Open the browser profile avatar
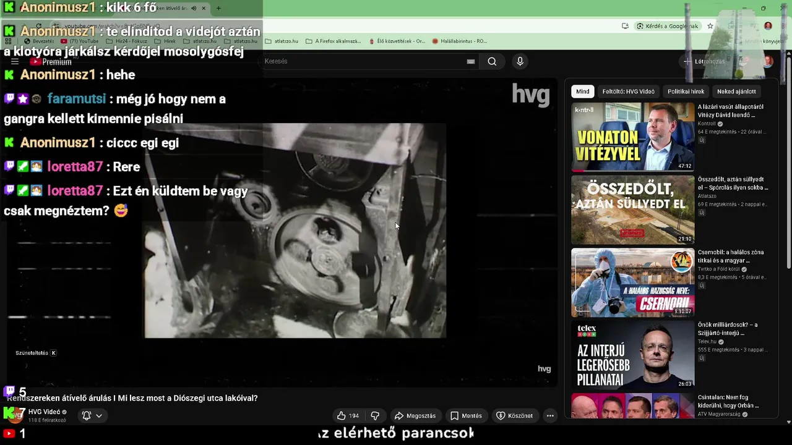Viewport: 792px width, 445px height. 768,26
